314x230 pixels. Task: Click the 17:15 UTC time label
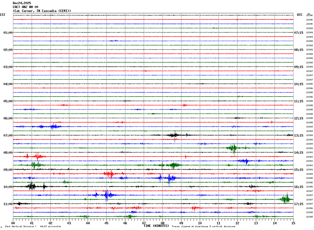(x=299, y=204)
